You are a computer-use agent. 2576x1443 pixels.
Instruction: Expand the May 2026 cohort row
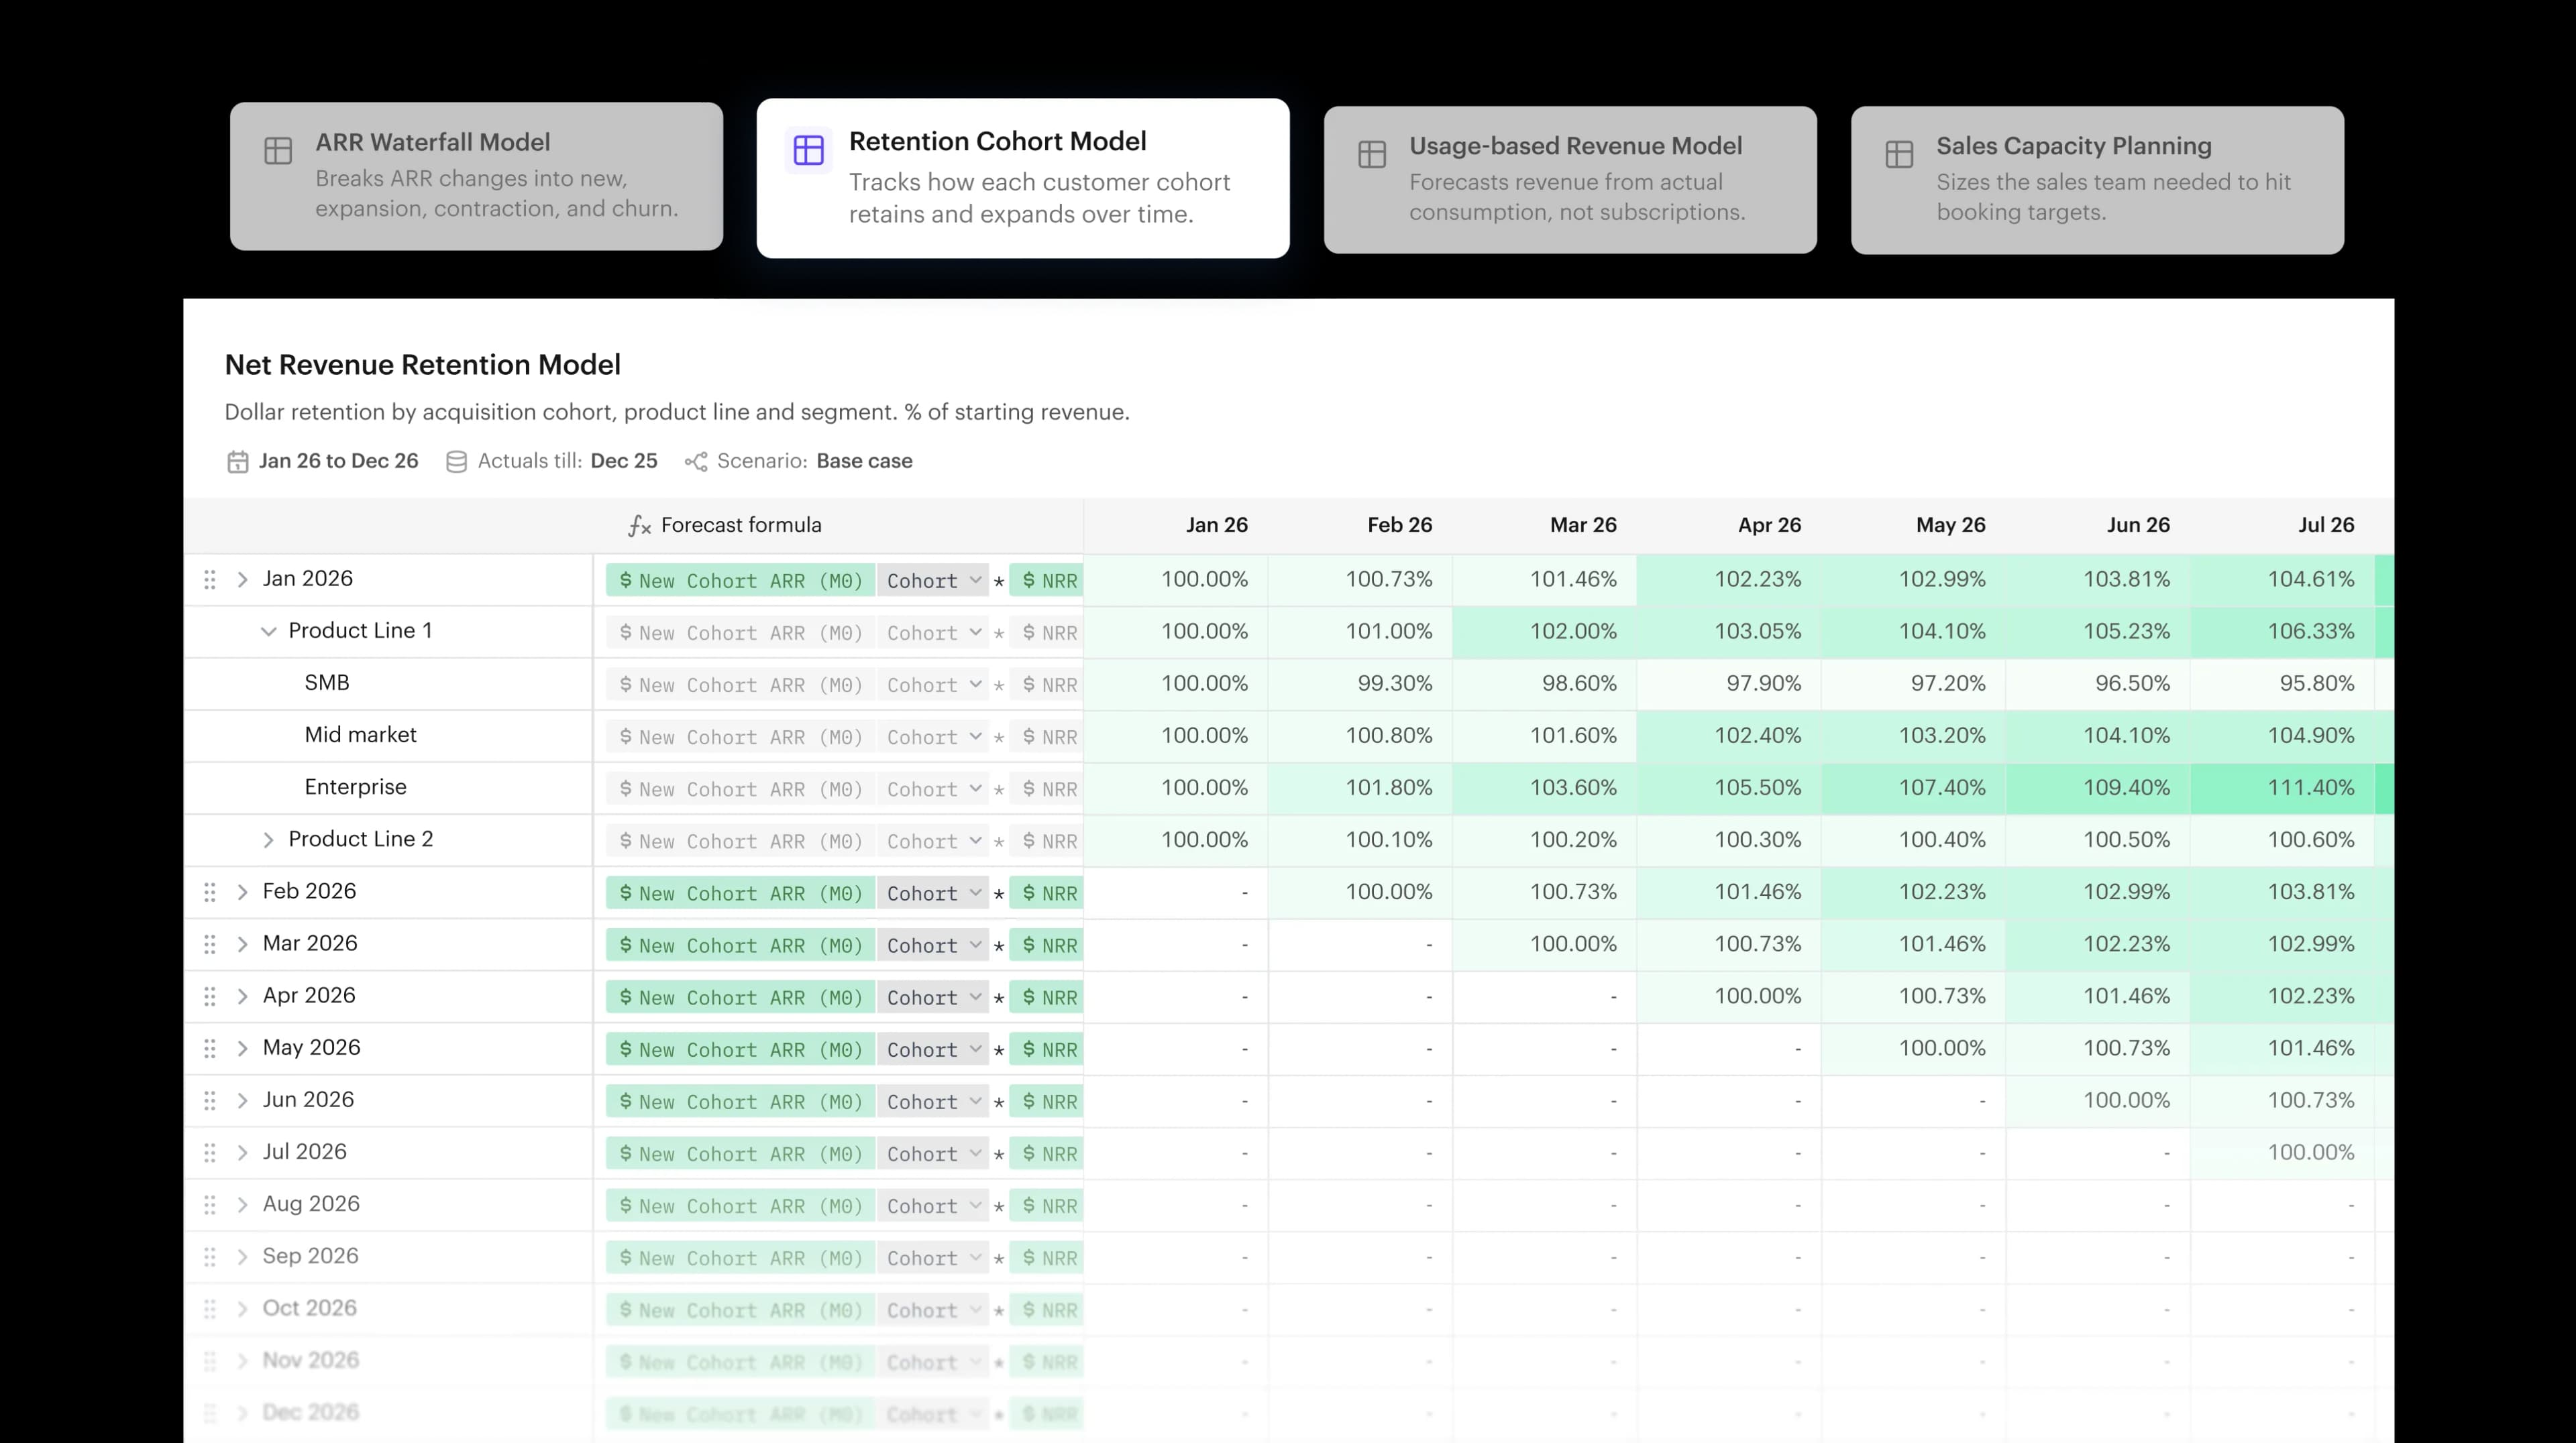[242, 1048]
